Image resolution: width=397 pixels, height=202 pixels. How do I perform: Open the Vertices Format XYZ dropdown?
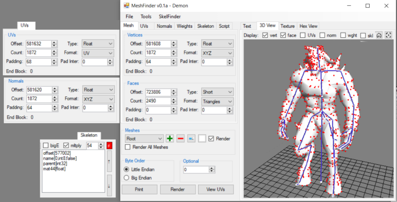point(217,53)
